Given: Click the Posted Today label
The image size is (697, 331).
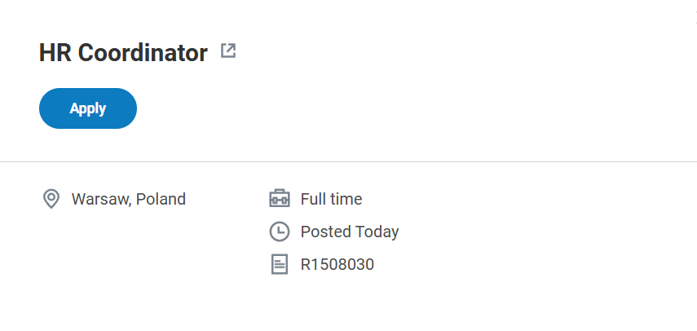Looking at the screenshot, I should pyautogui.click(x=350, y=232).
